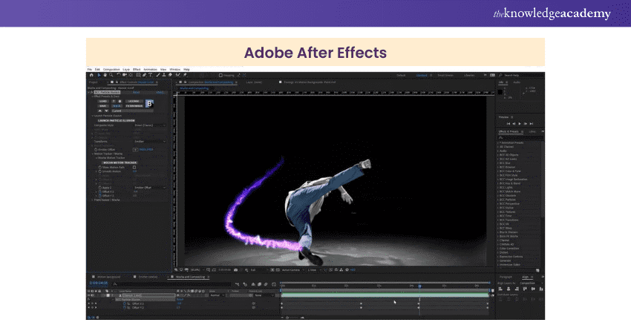
Task: Click the Mocha Motion Tracker button
Action: 117,162
